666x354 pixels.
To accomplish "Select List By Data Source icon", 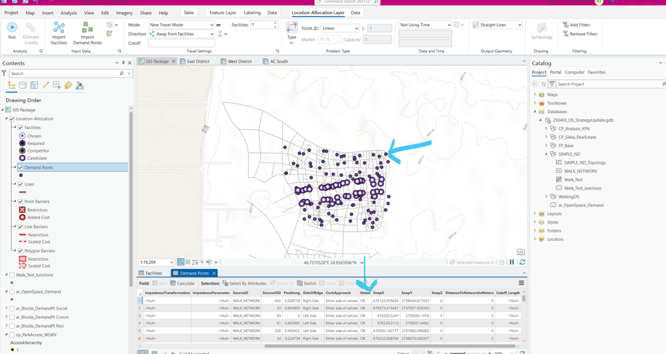I will tap(23, 86).
